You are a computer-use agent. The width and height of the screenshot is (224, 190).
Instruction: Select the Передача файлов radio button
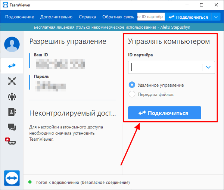click(x=132, y=94)
